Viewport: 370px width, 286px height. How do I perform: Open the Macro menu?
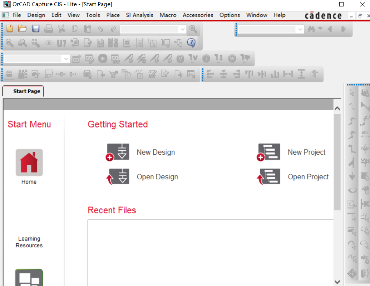click(x=168, y=15)
